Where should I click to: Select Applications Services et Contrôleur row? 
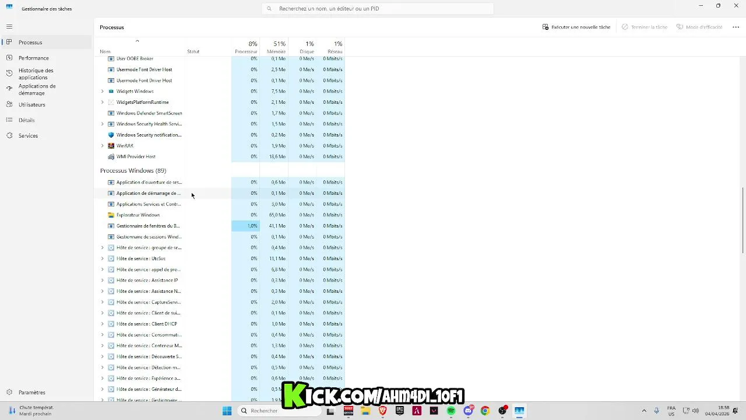pyautogui.click(x=220, y=204)
